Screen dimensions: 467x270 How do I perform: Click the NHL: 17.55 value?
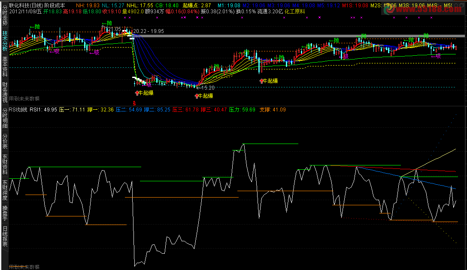pyautogui.click(x=139, y=5)
